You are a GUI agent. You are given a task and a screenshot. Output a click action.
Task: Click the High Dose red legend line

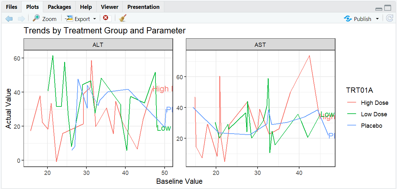[351, 103]
